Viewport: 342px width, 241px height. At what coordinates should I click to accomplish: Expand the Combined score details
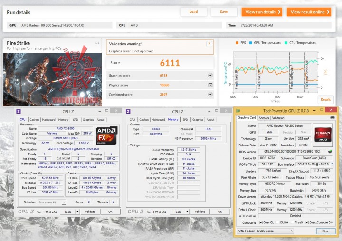210,95
